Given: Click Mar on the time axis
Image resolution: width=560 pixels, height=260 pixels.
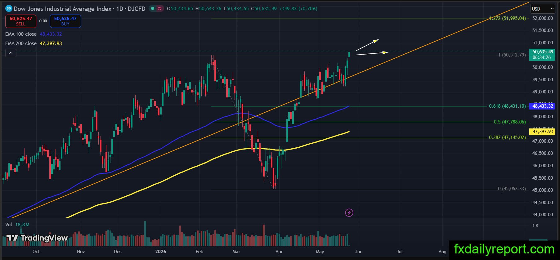Looking at the screenshot, I should pyautogui.click(x=236, y=252).
